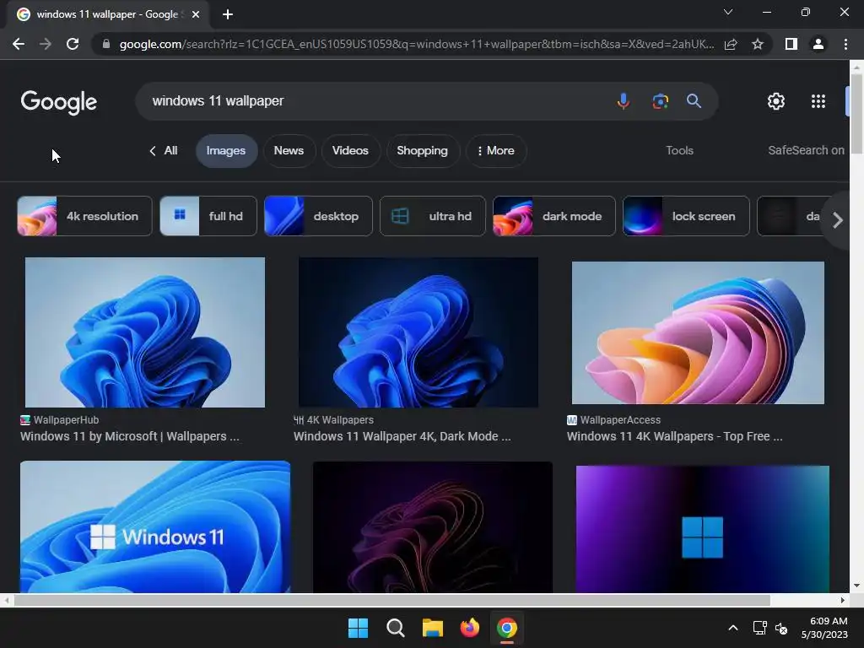Go back with the browser back arrow

pos(19,44)
